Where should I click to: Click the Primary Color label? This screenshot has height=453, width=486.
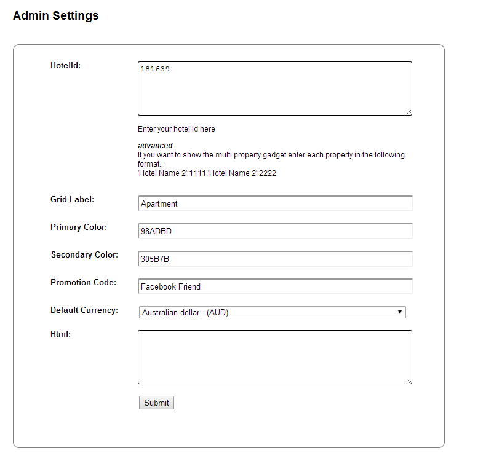click(x=79, y=227)
